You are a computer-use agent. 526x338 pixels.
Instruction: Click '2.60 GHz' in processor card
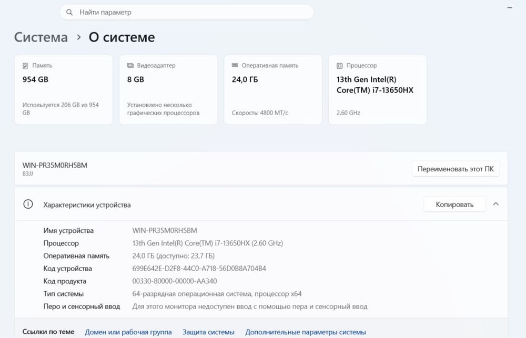coord(348,113)
